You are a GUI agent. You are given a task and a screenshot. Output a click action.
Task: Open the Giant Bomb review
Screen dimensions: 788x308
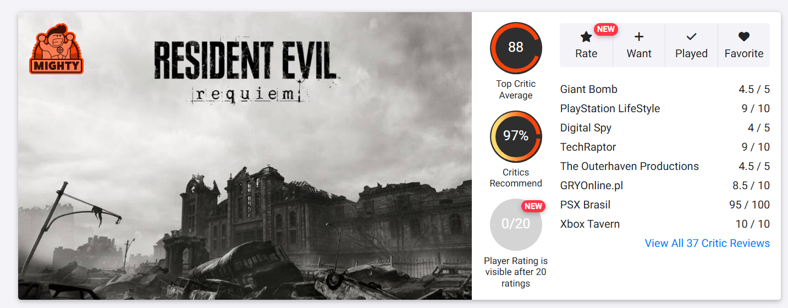pos(588,89)
